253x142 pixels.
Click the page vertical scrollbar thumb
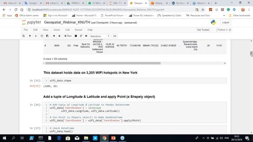coord(251,54)
